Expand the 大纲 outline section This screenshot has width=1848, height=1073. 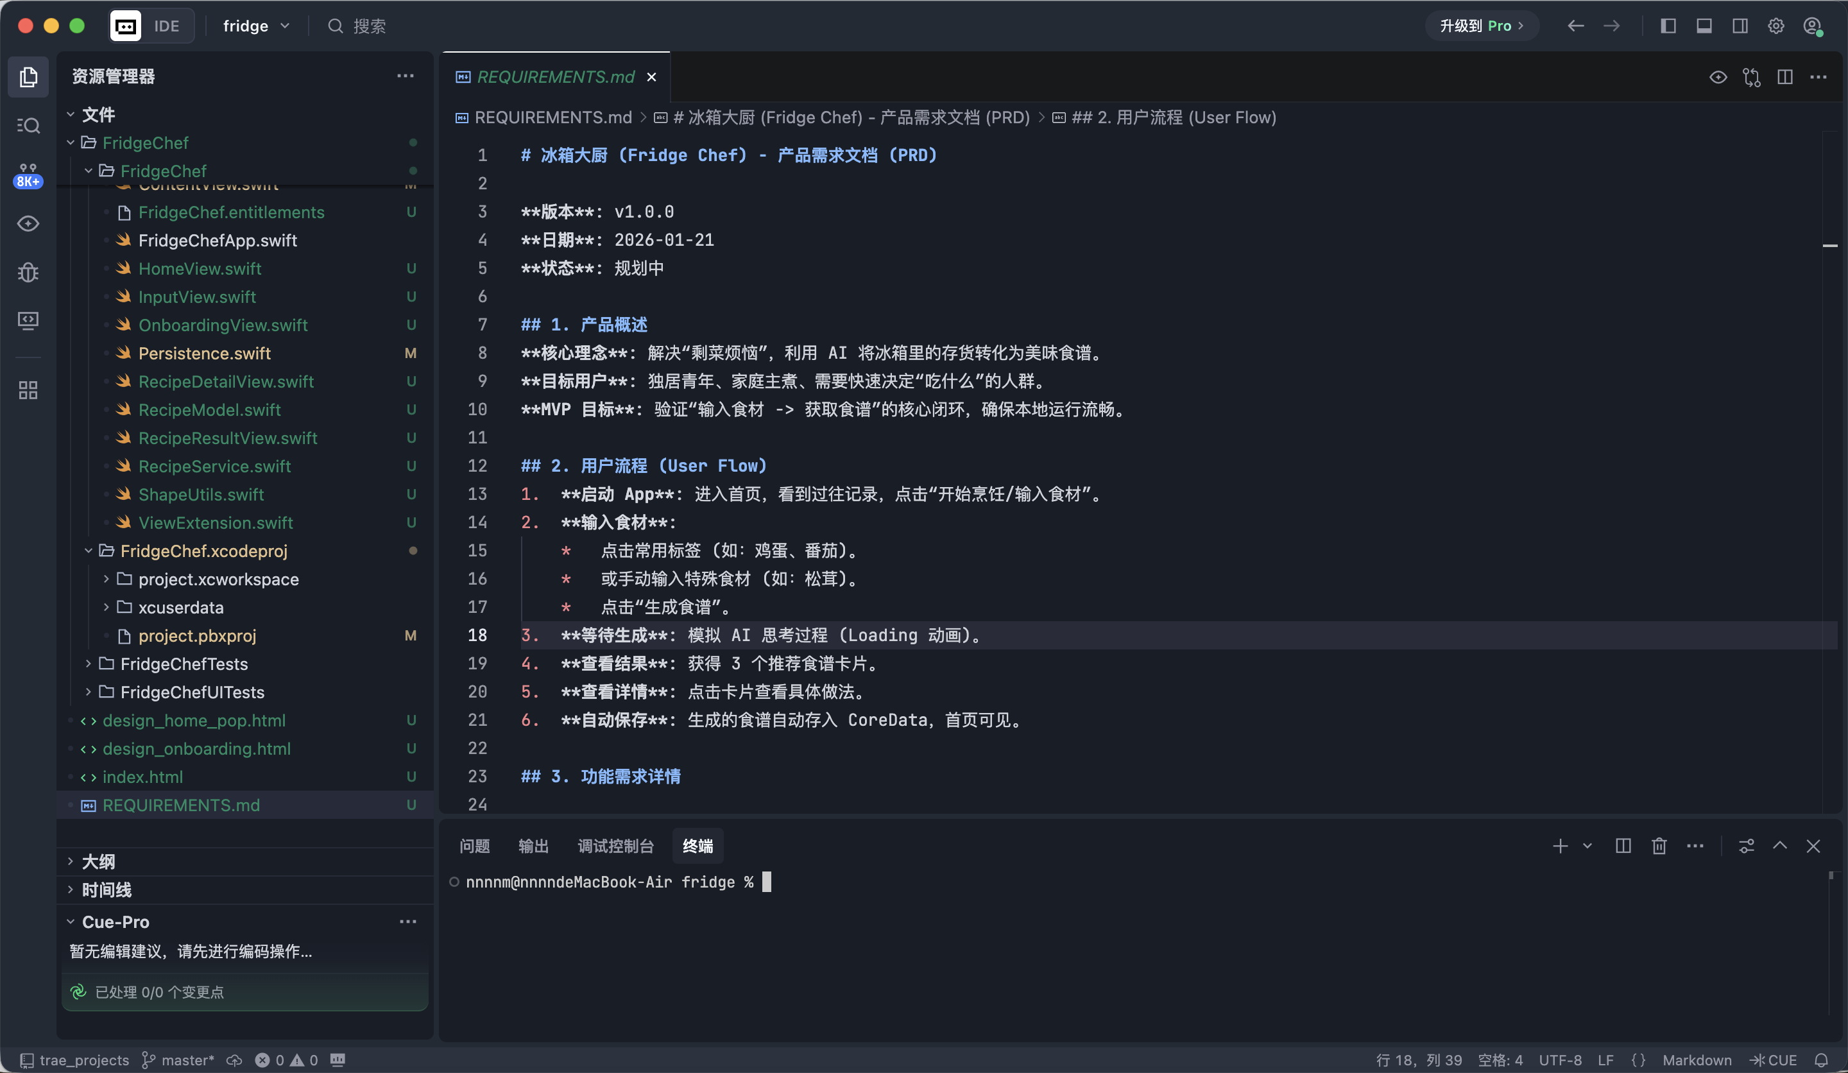[98, 861]
